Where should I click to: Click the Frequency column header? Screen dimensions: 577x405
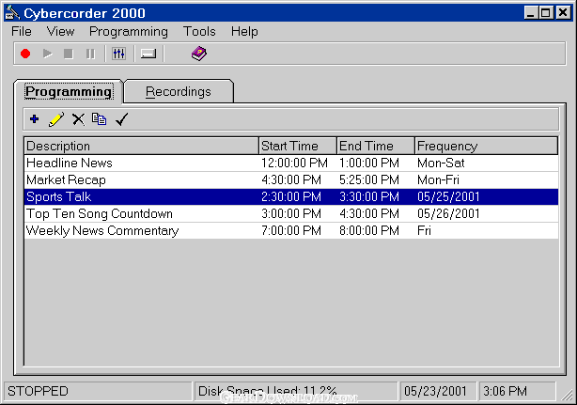pyautogui.click(x=485, y=146)
